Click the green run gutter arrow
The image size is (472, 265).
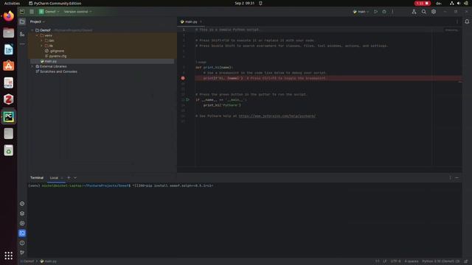tap(187, 99)
